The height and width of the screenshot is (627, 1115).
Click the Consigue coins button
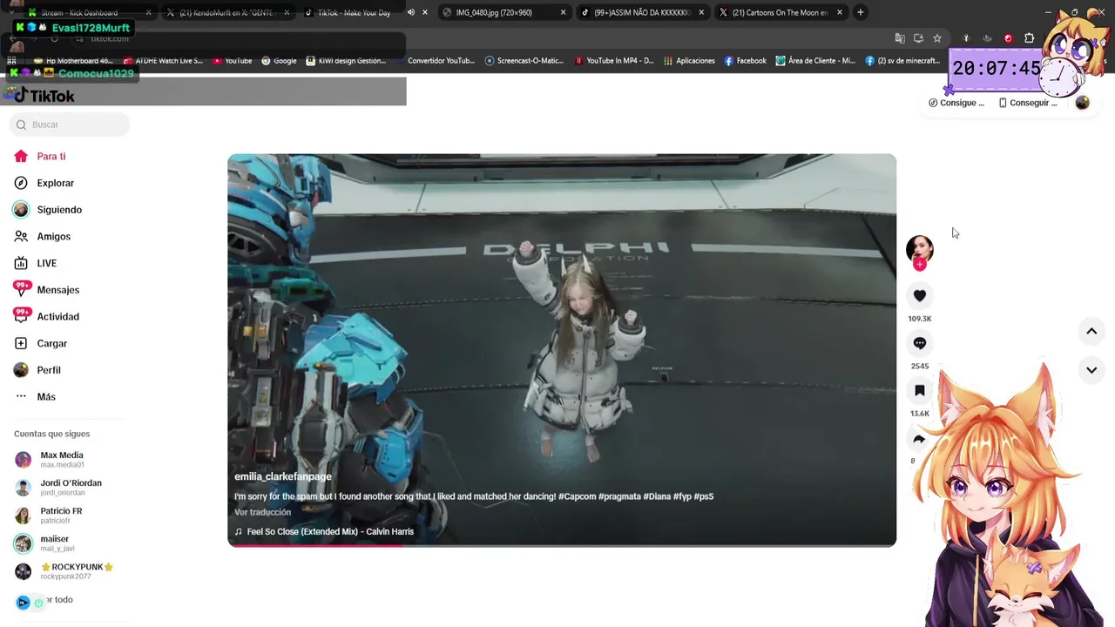coord(956,103)
